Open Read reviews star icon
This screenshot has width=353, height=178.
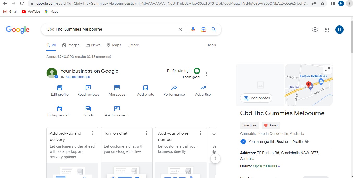pos(88,88)
